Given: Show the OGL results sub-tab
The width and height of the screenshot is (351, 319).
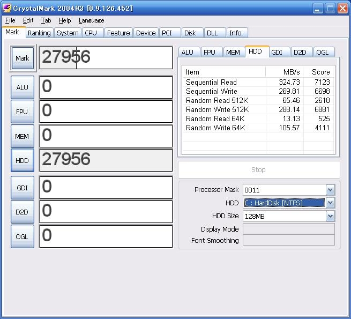Looking at the screenshot, I should 324,52.
